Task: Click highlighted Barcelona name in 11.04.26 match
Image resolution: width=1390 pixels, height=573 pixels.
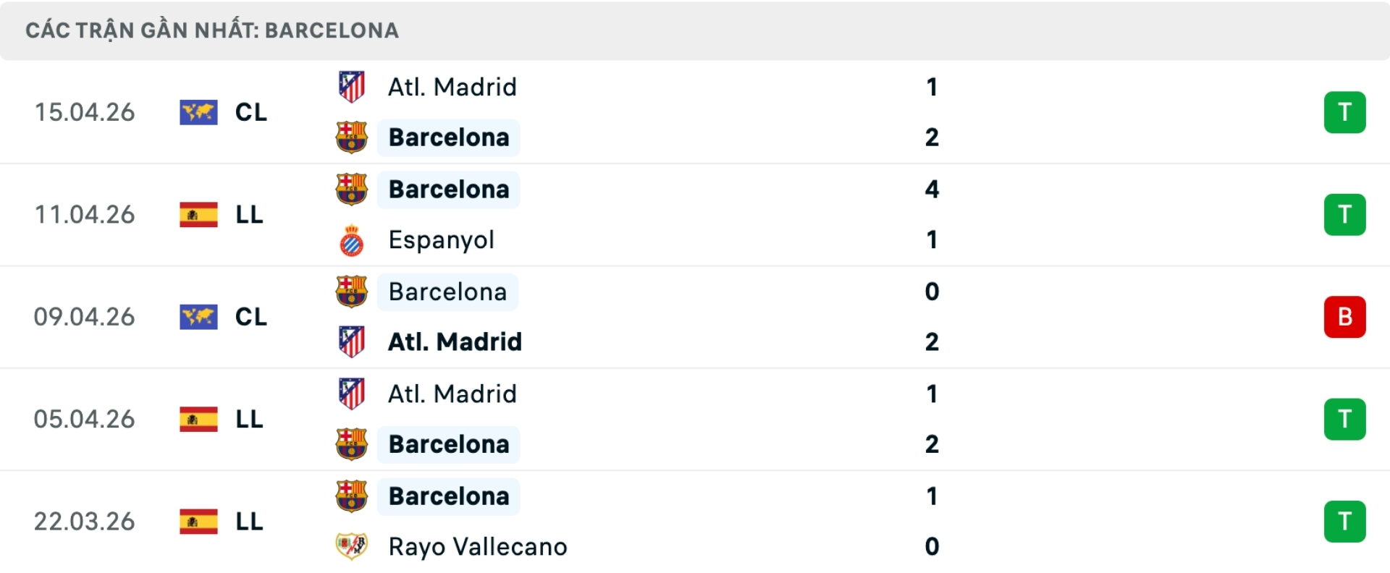Action: tap(449, 190)
